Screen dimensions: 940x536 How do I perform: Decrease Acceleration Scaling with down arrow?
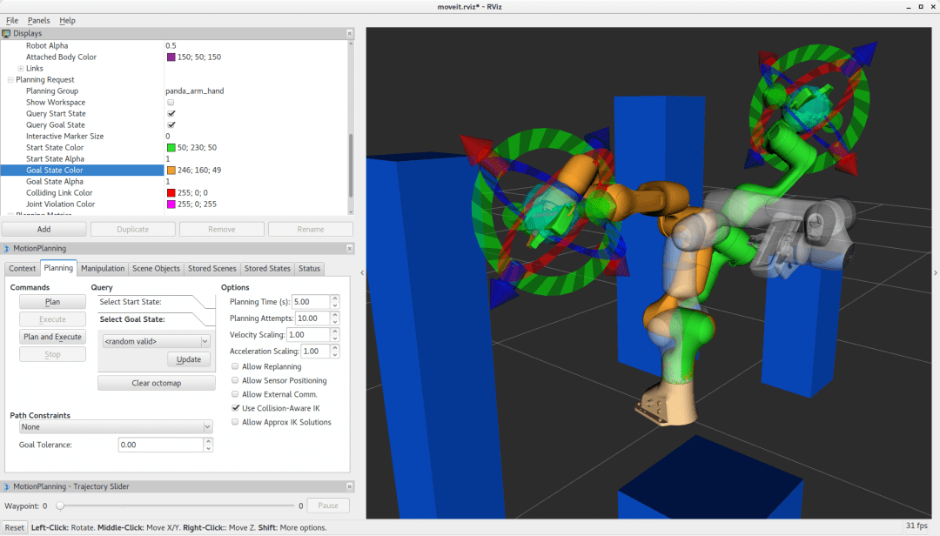point(335,355)
